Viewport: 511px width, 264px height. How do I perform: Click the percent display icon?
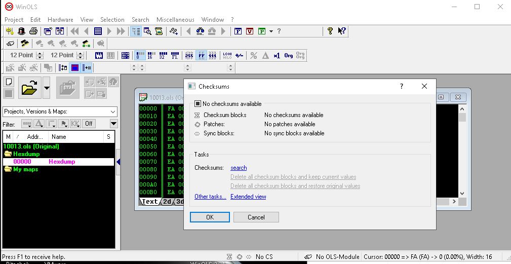click(254, 55)
